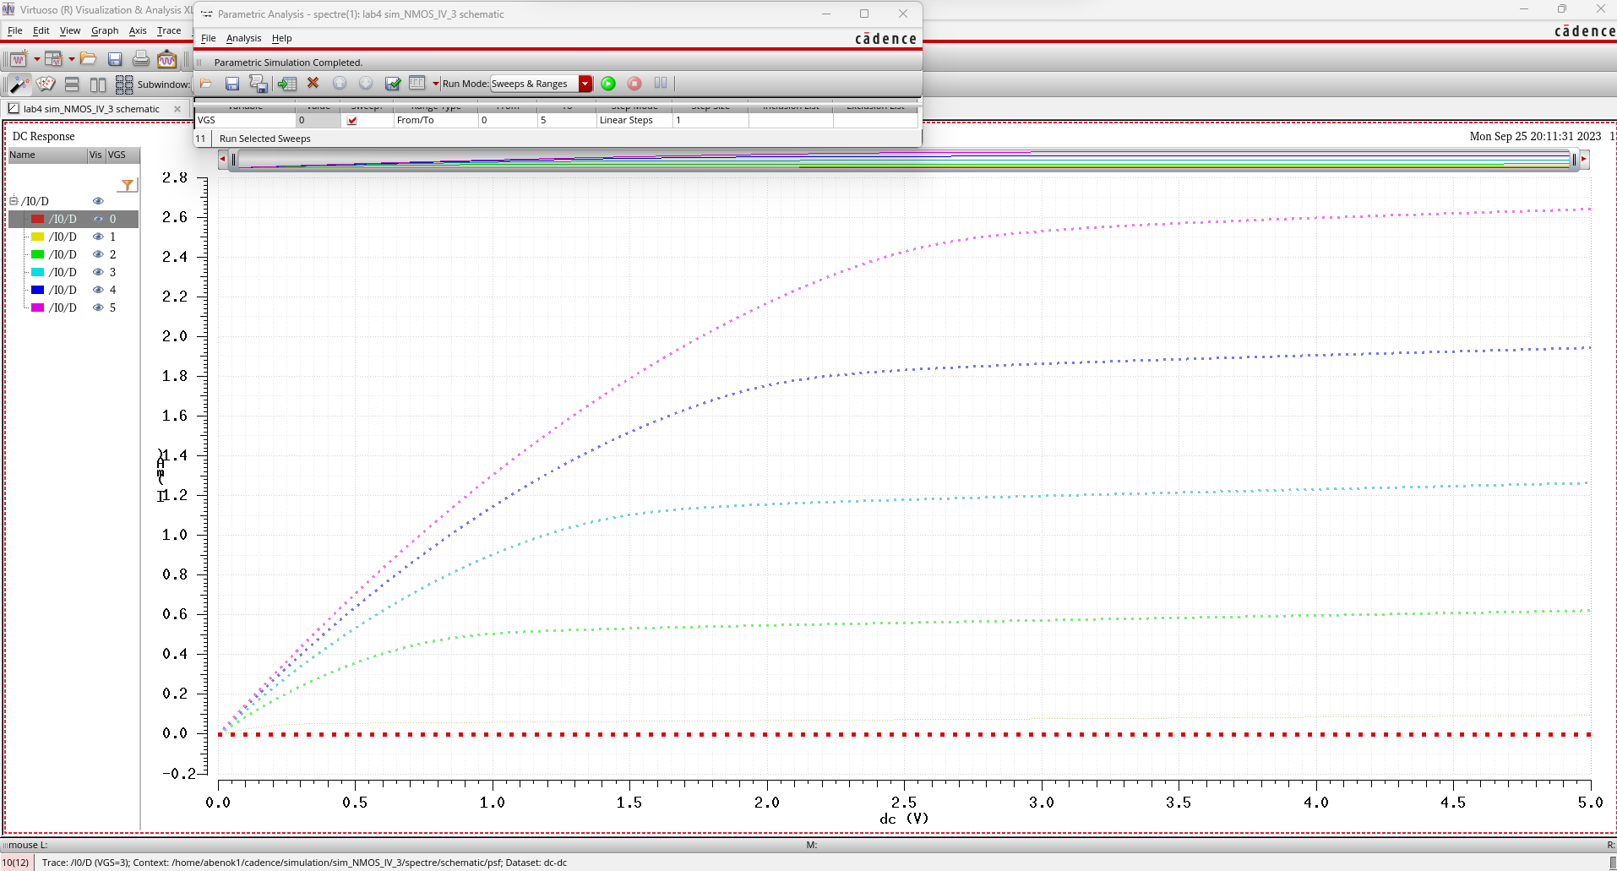Click the pause simulation button
Screen dimensions: 1617x871
click(x=661, y=83)
